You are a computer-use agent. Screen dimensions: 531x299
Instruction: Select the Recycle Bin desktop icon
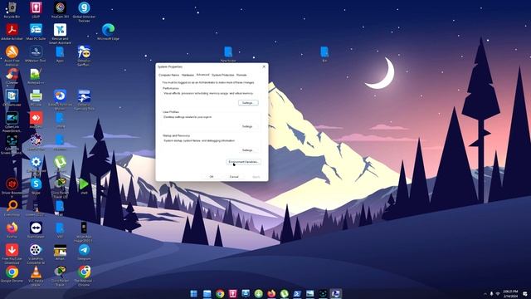[12, 10]
